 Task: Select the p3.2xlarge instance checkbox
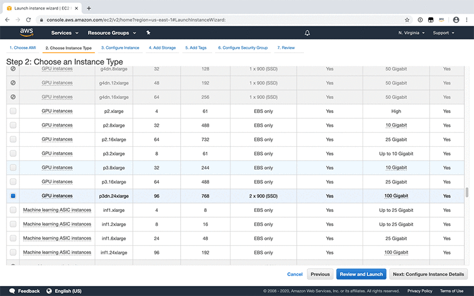[13, 153]
